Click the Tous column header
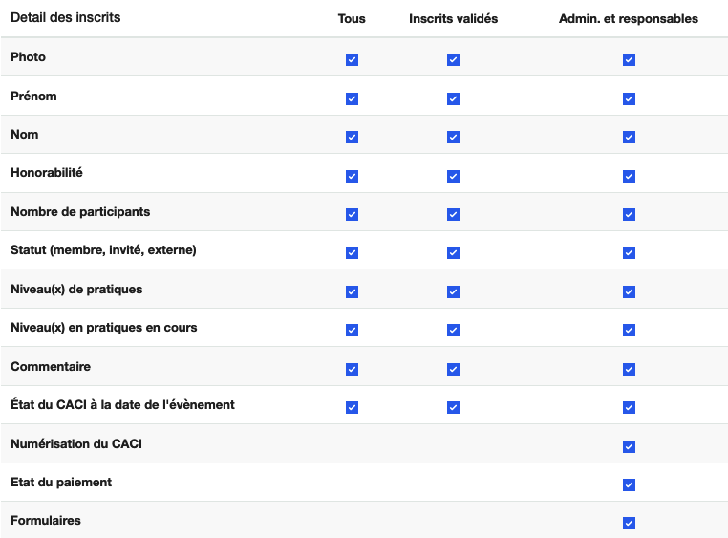The height and width of the screenshot is (538, 728). (352, 19)
